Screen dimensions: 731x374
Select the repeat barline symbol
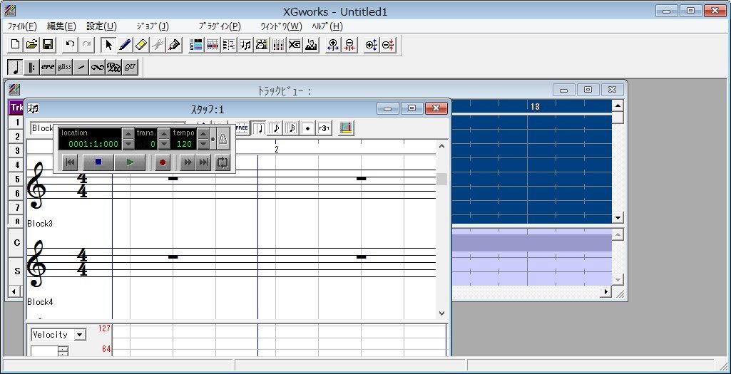click(x=31, y=67)
